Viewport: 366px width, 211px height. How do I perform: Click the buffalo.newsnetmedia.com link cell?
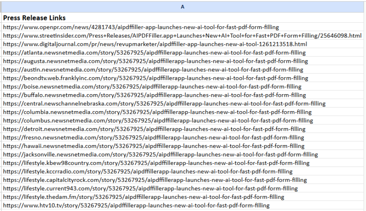183,95
